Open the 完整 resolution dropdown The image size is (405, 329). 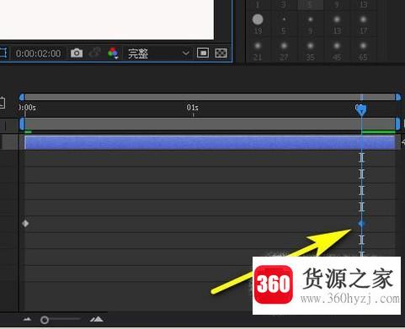pyautogui.click(x=158, y=53)
